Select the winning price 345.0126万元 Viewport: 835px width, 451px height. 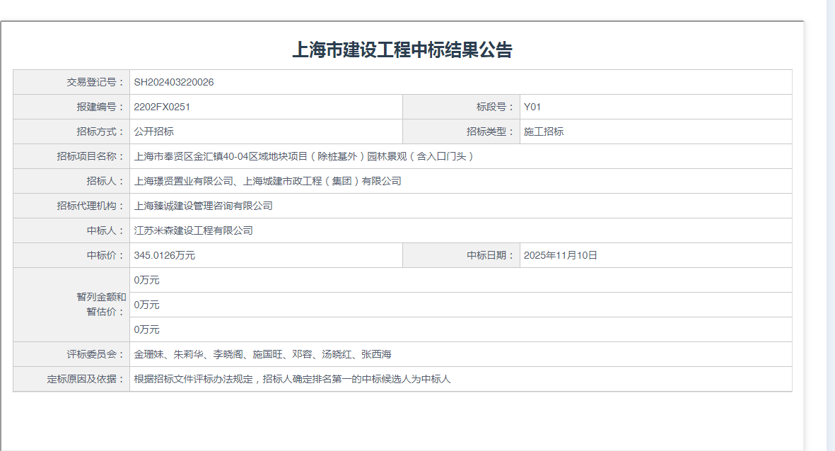pyautogui.click(x=165, y=255)
